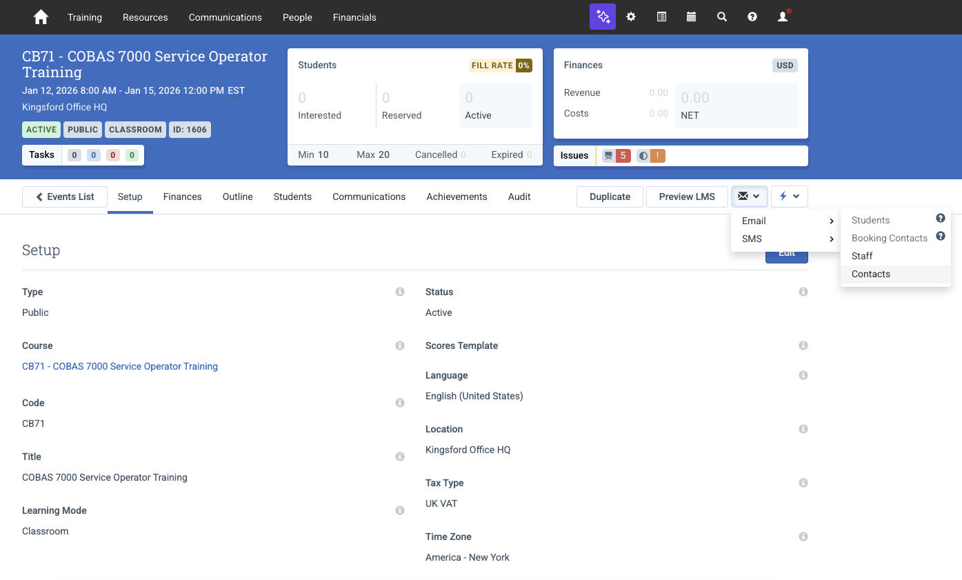Open the calendar icon in top bar

click(x=691, y=17)
